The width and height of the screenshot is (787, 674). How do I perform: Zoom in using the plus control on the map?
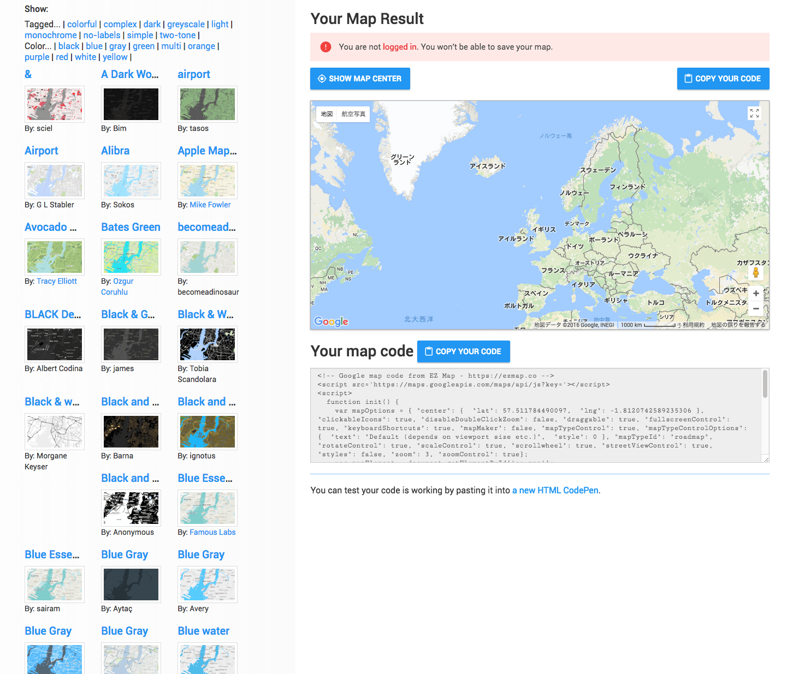(x=756, y=293)
